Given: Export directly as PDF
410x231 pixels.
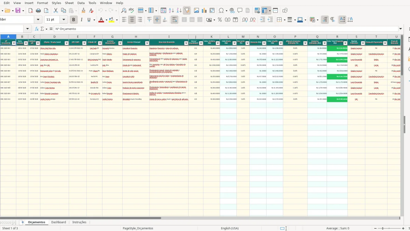Looking at the screenshot, I should pos(30,11).
